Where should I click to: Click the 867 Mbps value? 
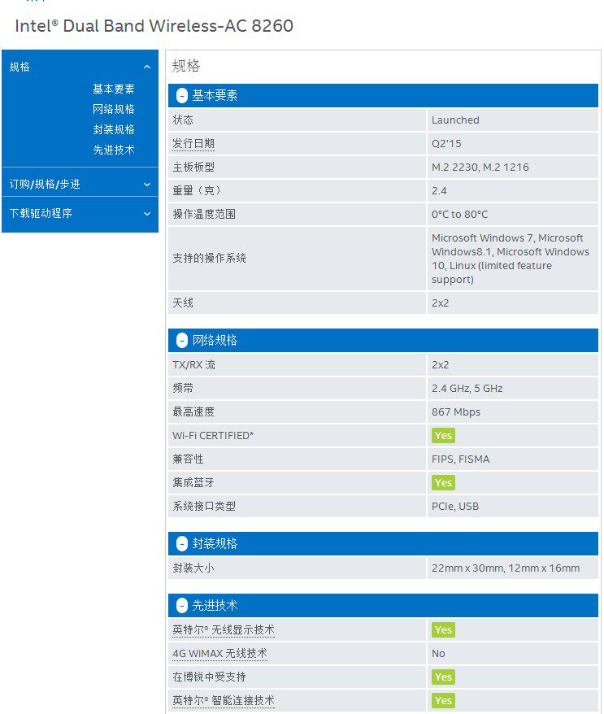pyautogui.click(x=456, y=412)
